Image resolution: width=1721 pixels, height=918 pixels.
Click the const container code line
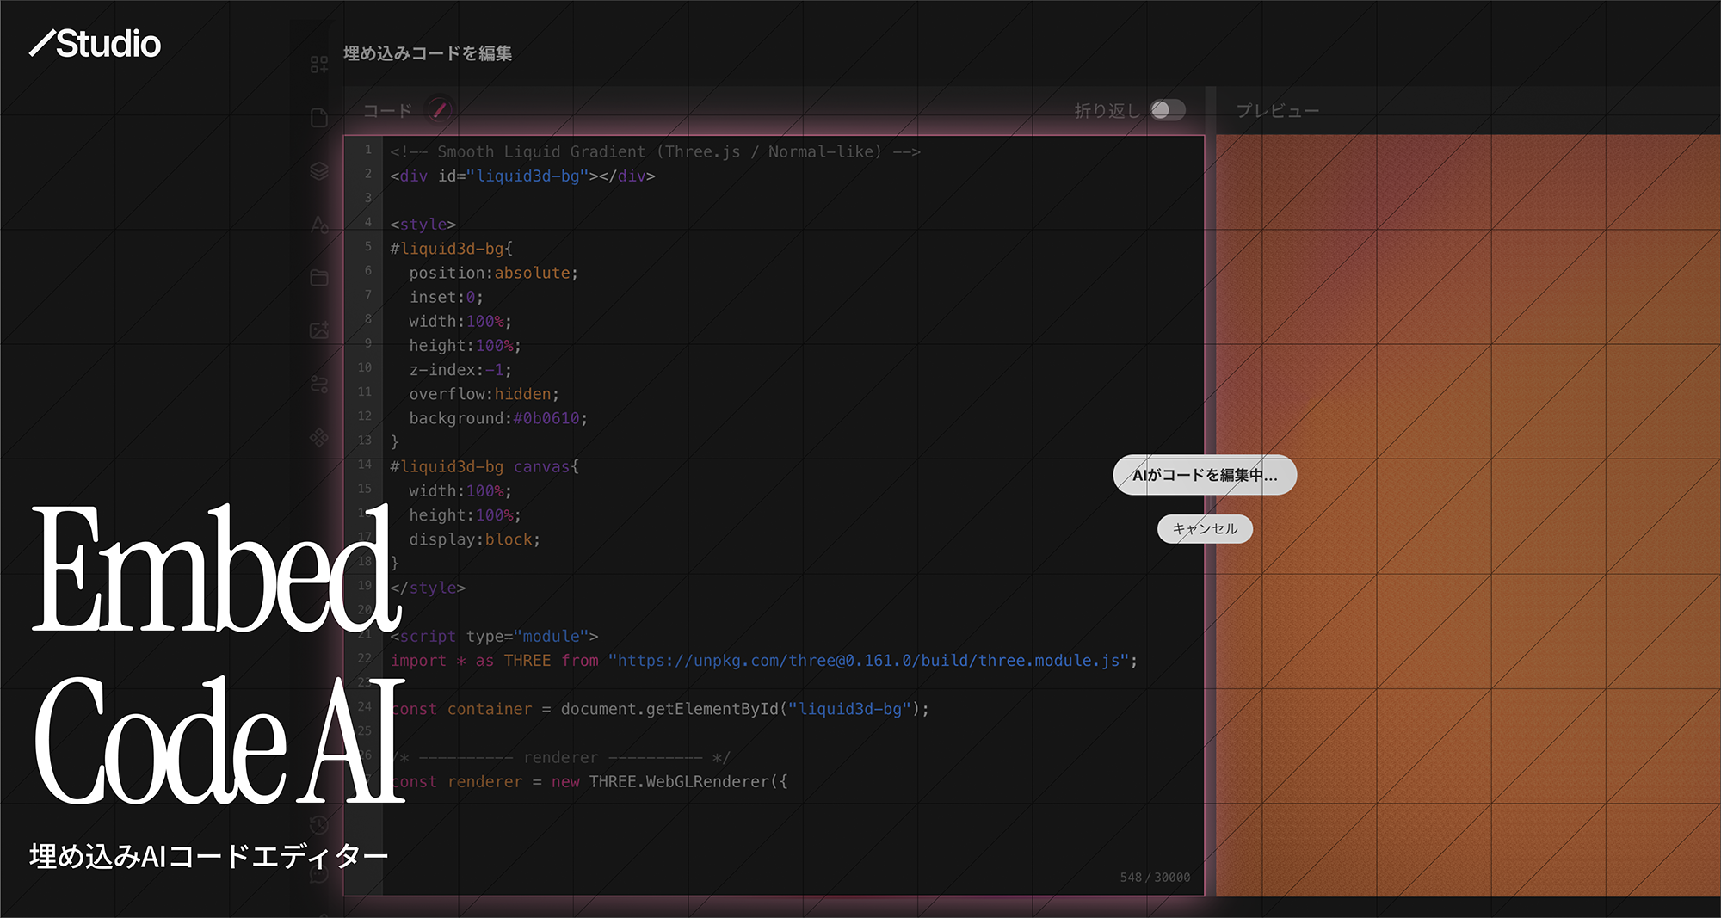tap(660, 709)
